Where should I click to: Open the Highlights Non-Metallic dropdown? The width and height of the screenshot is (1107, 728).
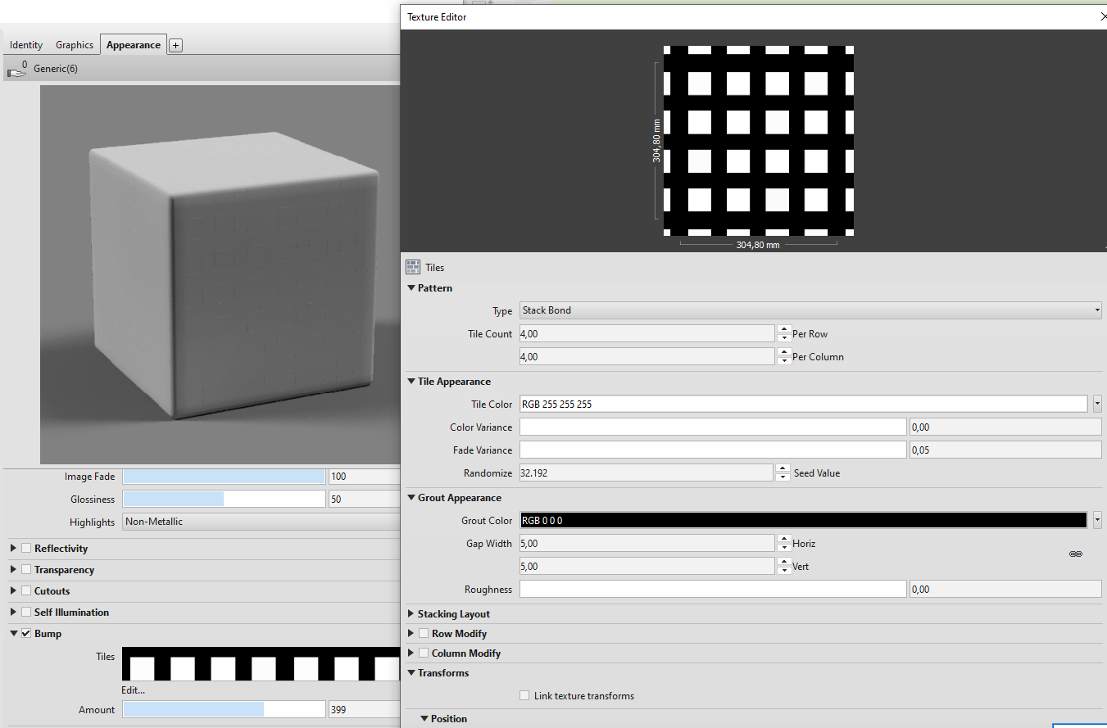[262, 522]
